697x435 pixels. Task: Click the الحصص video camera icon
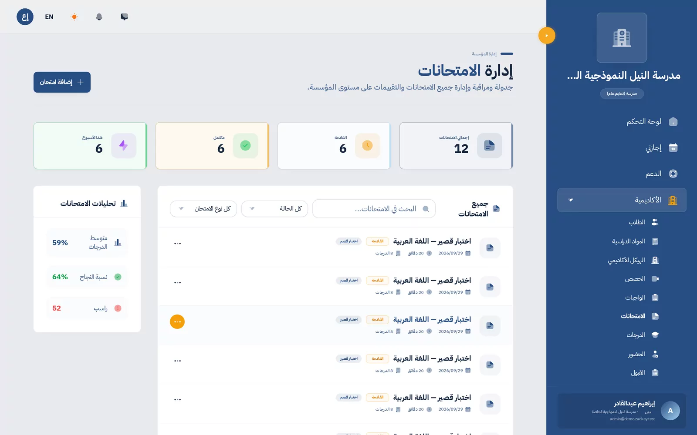655,279
